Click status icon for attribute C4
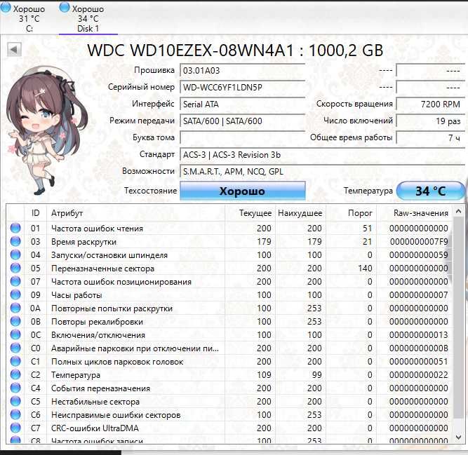 pos(15,388)
